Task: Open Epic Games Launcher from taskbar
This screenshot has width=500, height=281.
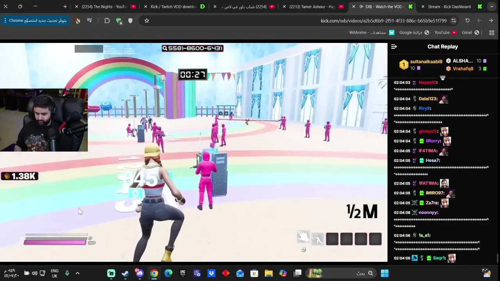Action: [183, 273]
